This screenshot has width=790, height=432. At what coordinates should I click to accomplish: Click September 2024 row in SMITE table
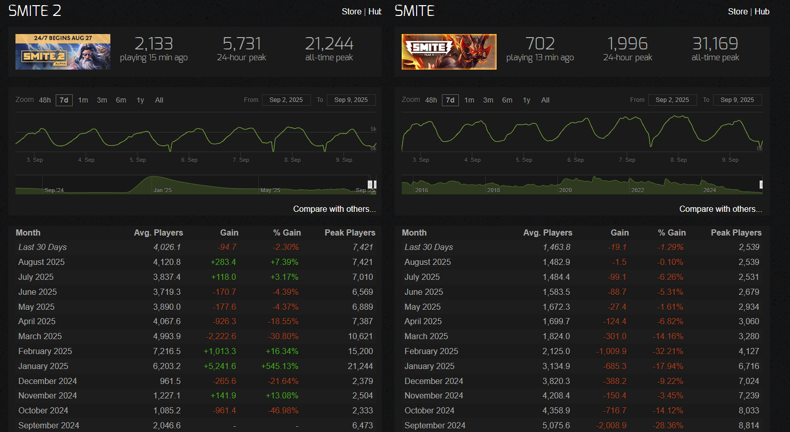tap(582, 425)
